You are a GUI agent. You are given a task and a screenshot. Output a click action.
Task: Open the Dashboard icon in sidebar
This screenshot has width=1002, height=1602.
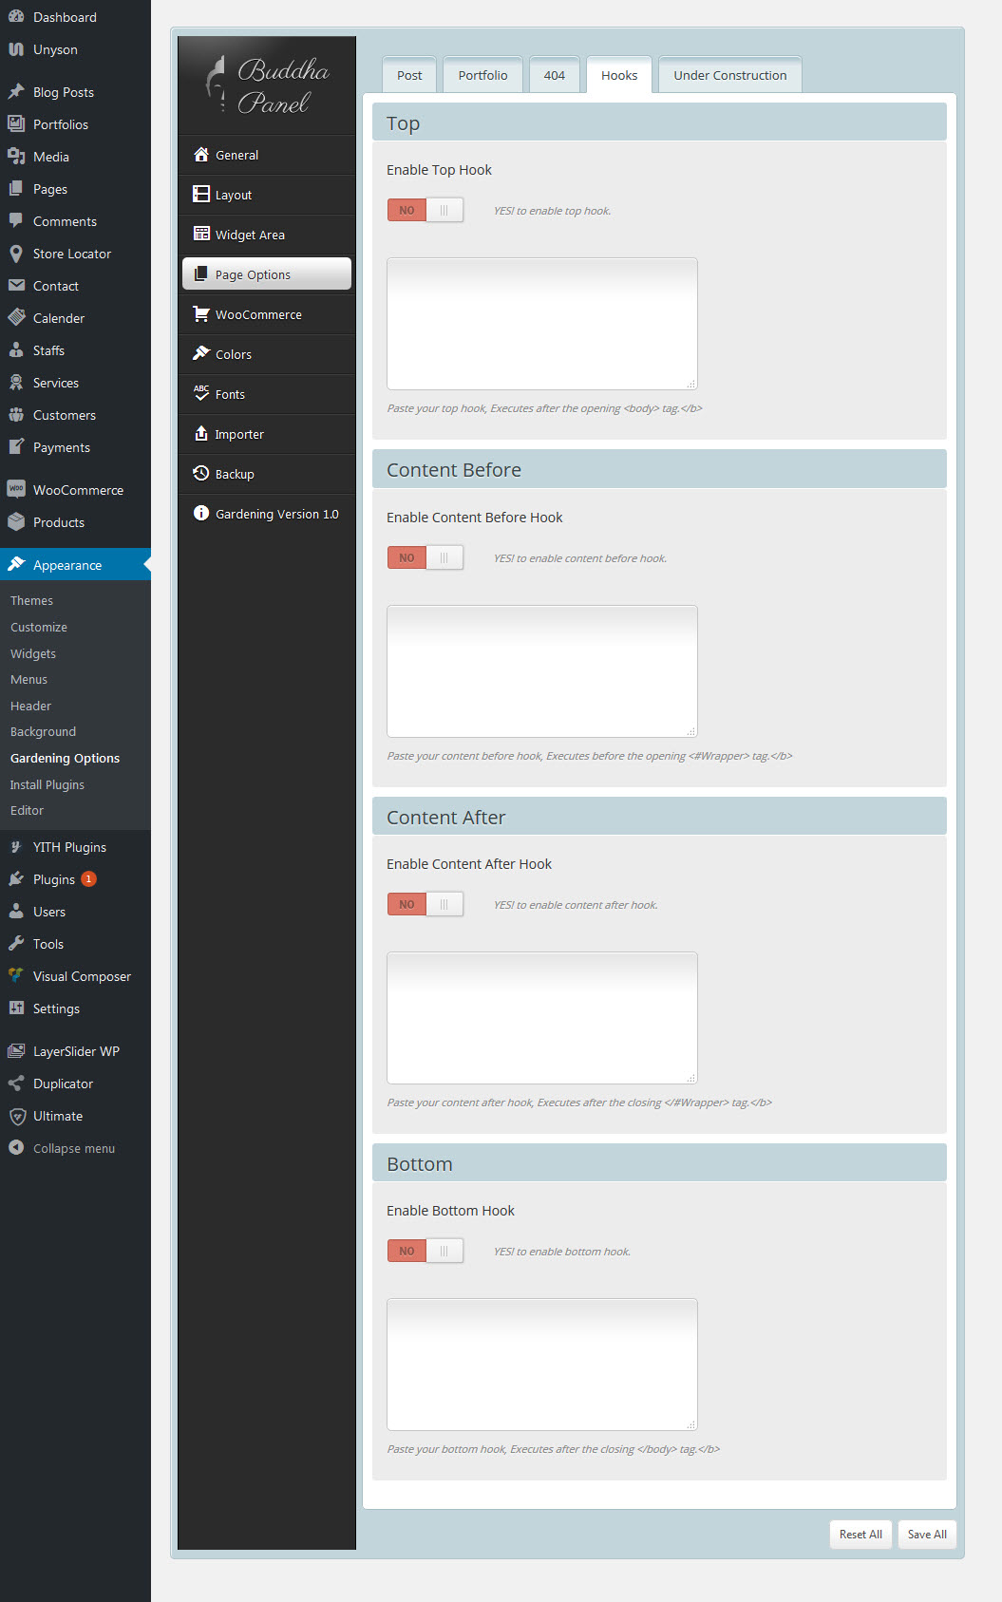click(x=16, y=17)
